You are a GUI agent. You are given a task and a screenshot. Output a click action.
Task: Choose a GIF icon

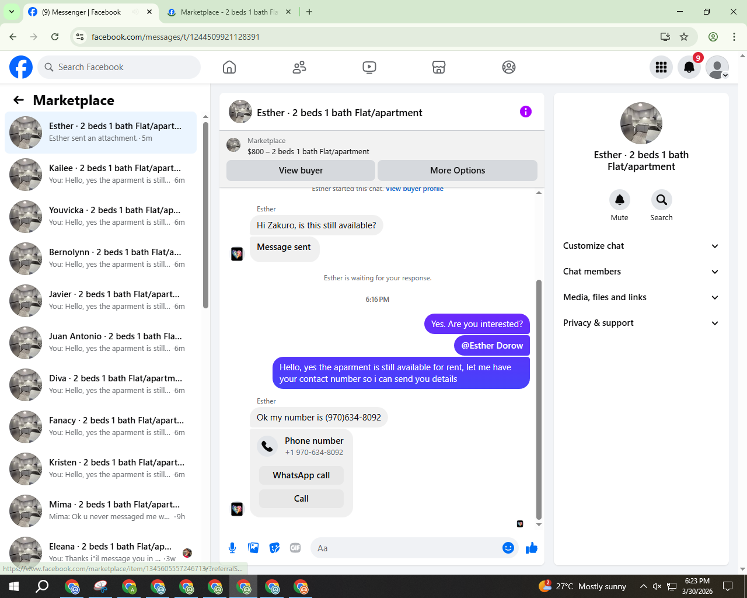click(295, 548)
